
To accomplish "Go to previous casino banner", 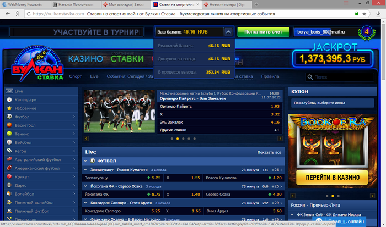I will coord(293,196).
